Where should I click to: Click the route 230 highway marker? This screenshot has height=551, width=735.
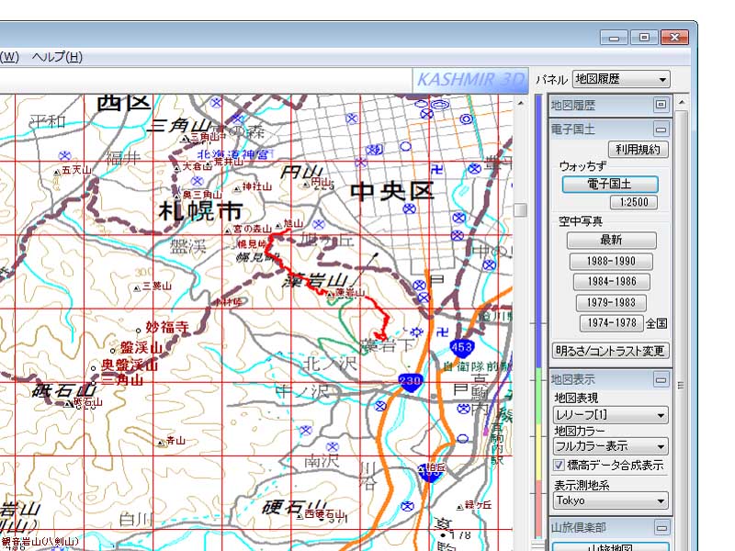410,383
